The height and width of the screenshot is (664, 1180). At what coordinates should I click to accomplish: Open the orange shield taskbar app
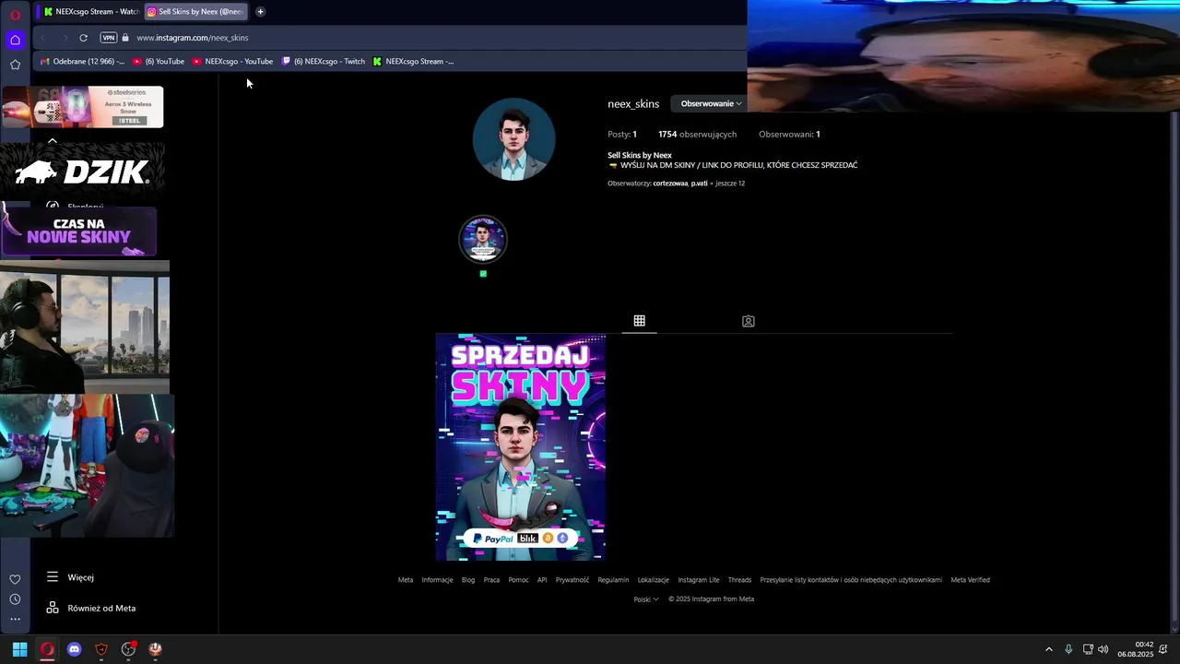(101, 649)
